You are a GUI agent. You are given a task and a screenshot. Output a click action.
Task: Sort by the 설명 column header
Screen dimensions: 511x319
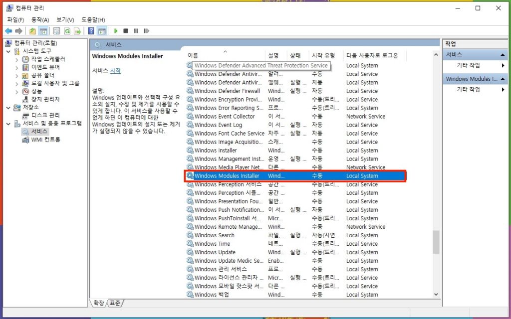(276, 55)
